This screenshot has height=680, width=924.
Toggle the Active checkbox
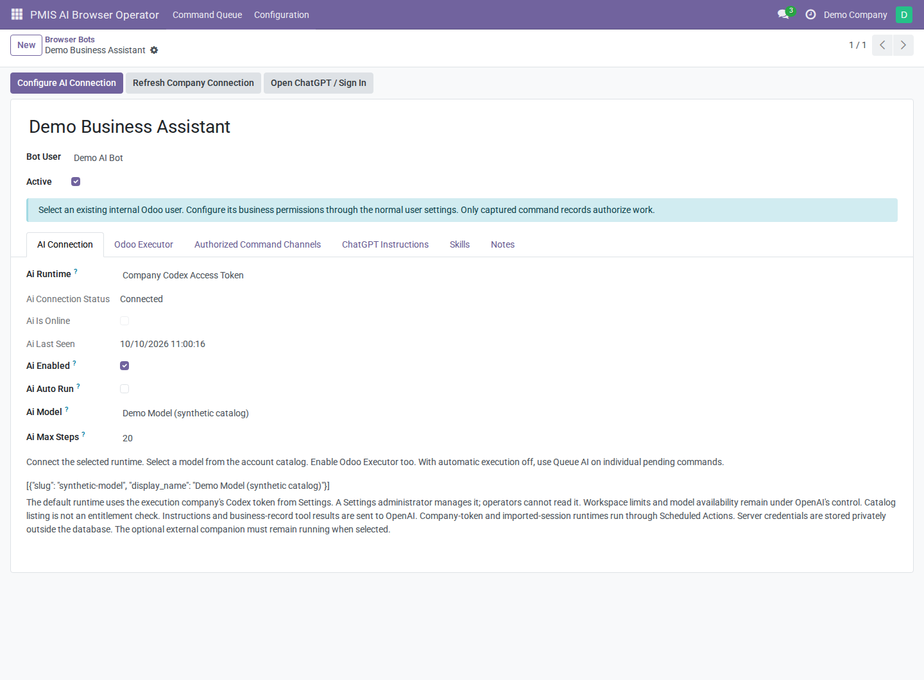pos(76,182)
